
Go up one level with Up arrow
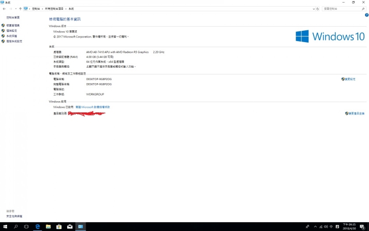[x=20, y=9]
